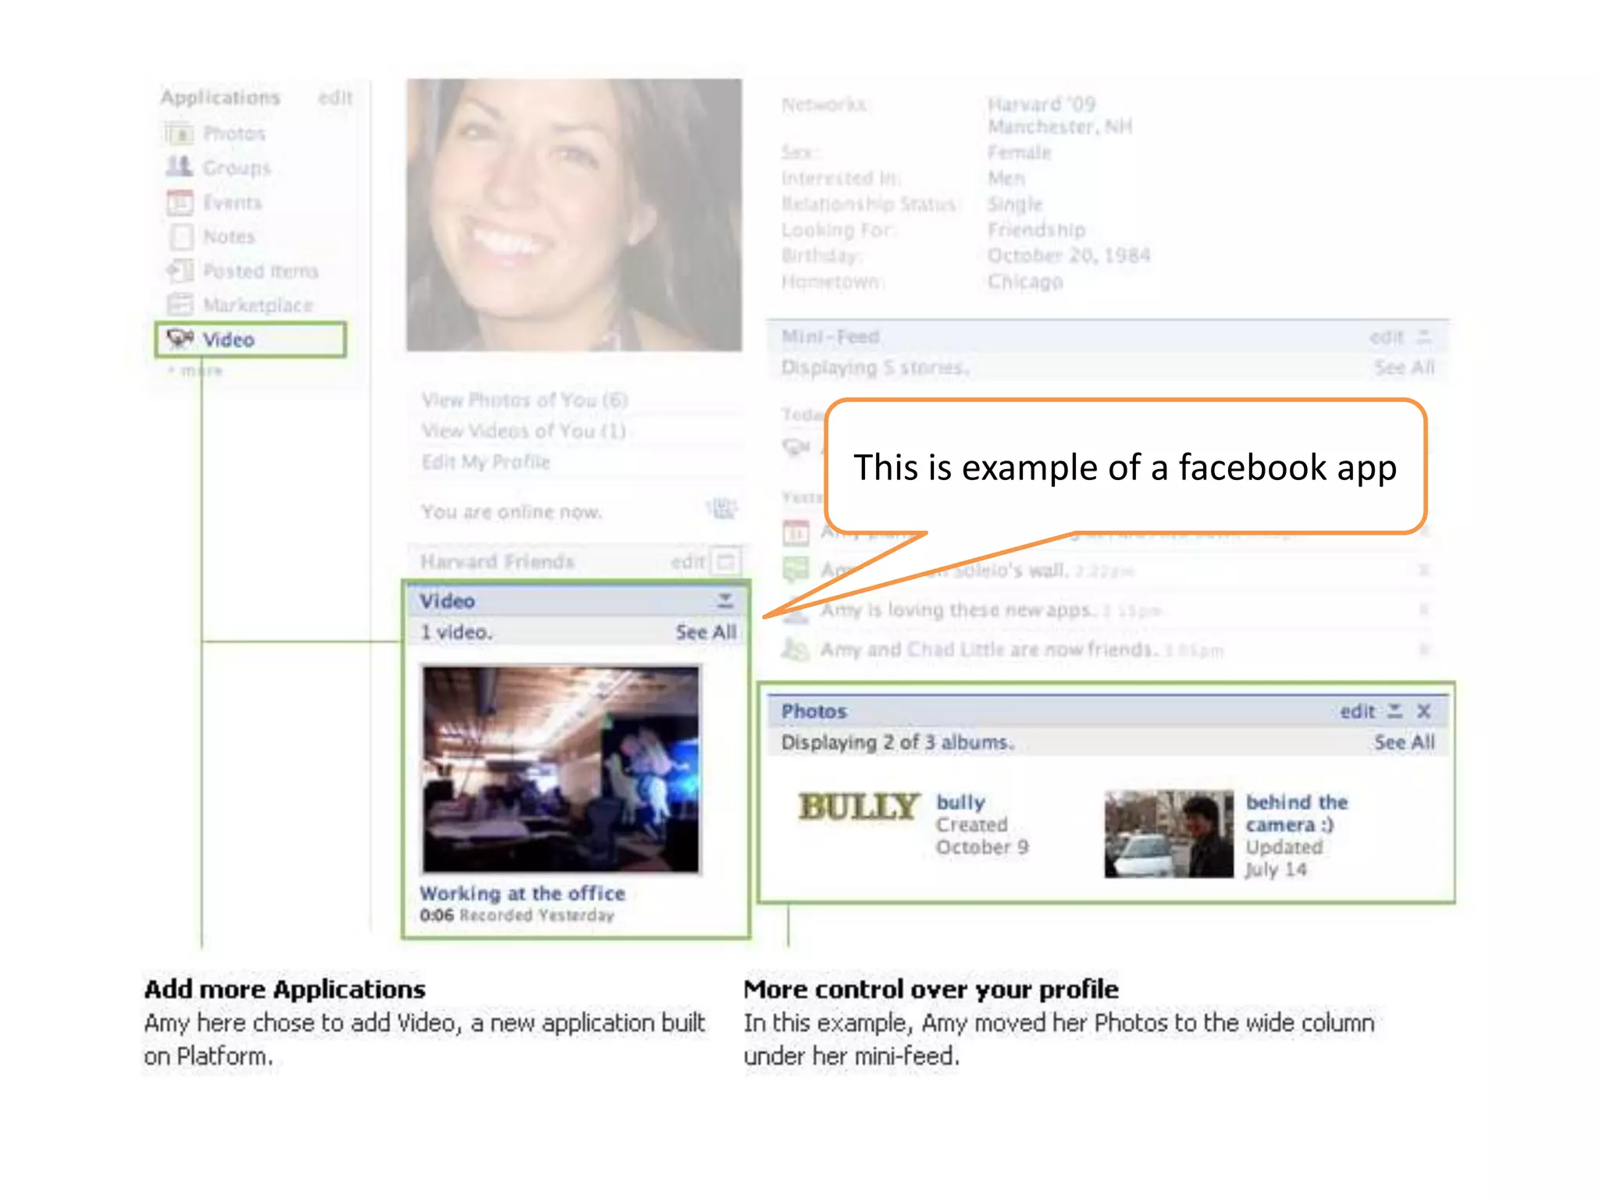
Task: Open View Videos of You (1)
Action: (x=523, y=431)
